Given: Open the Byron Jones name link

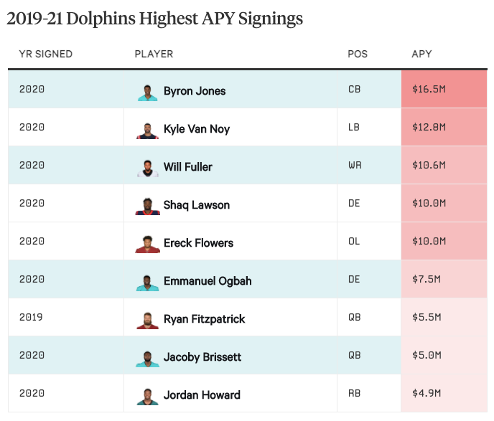Looking at the screenshot, I should click(195, 91).
